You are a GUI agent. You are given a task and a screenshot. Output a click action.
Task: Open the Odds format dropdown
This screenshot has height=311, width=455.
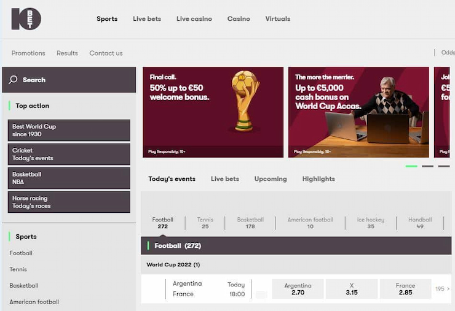[x=448, y=53]
